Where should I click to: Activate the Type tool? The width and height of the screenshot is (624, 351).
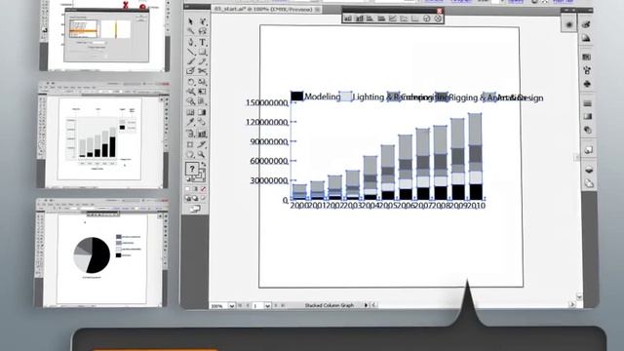click(x=203, y=42)
